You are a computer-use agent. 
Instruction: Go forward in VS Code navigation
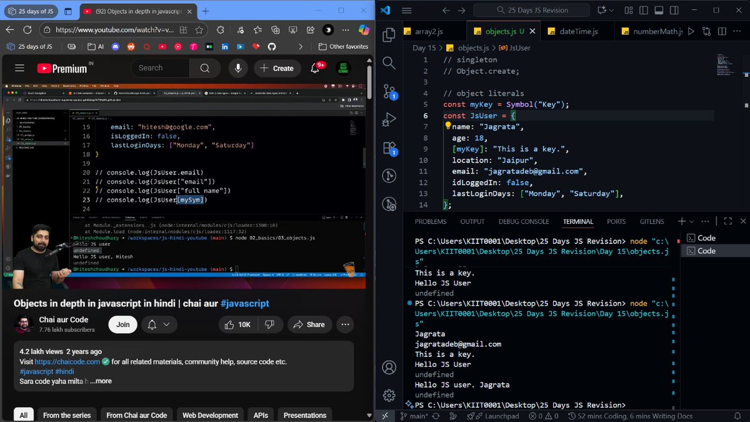click(463, 11)
